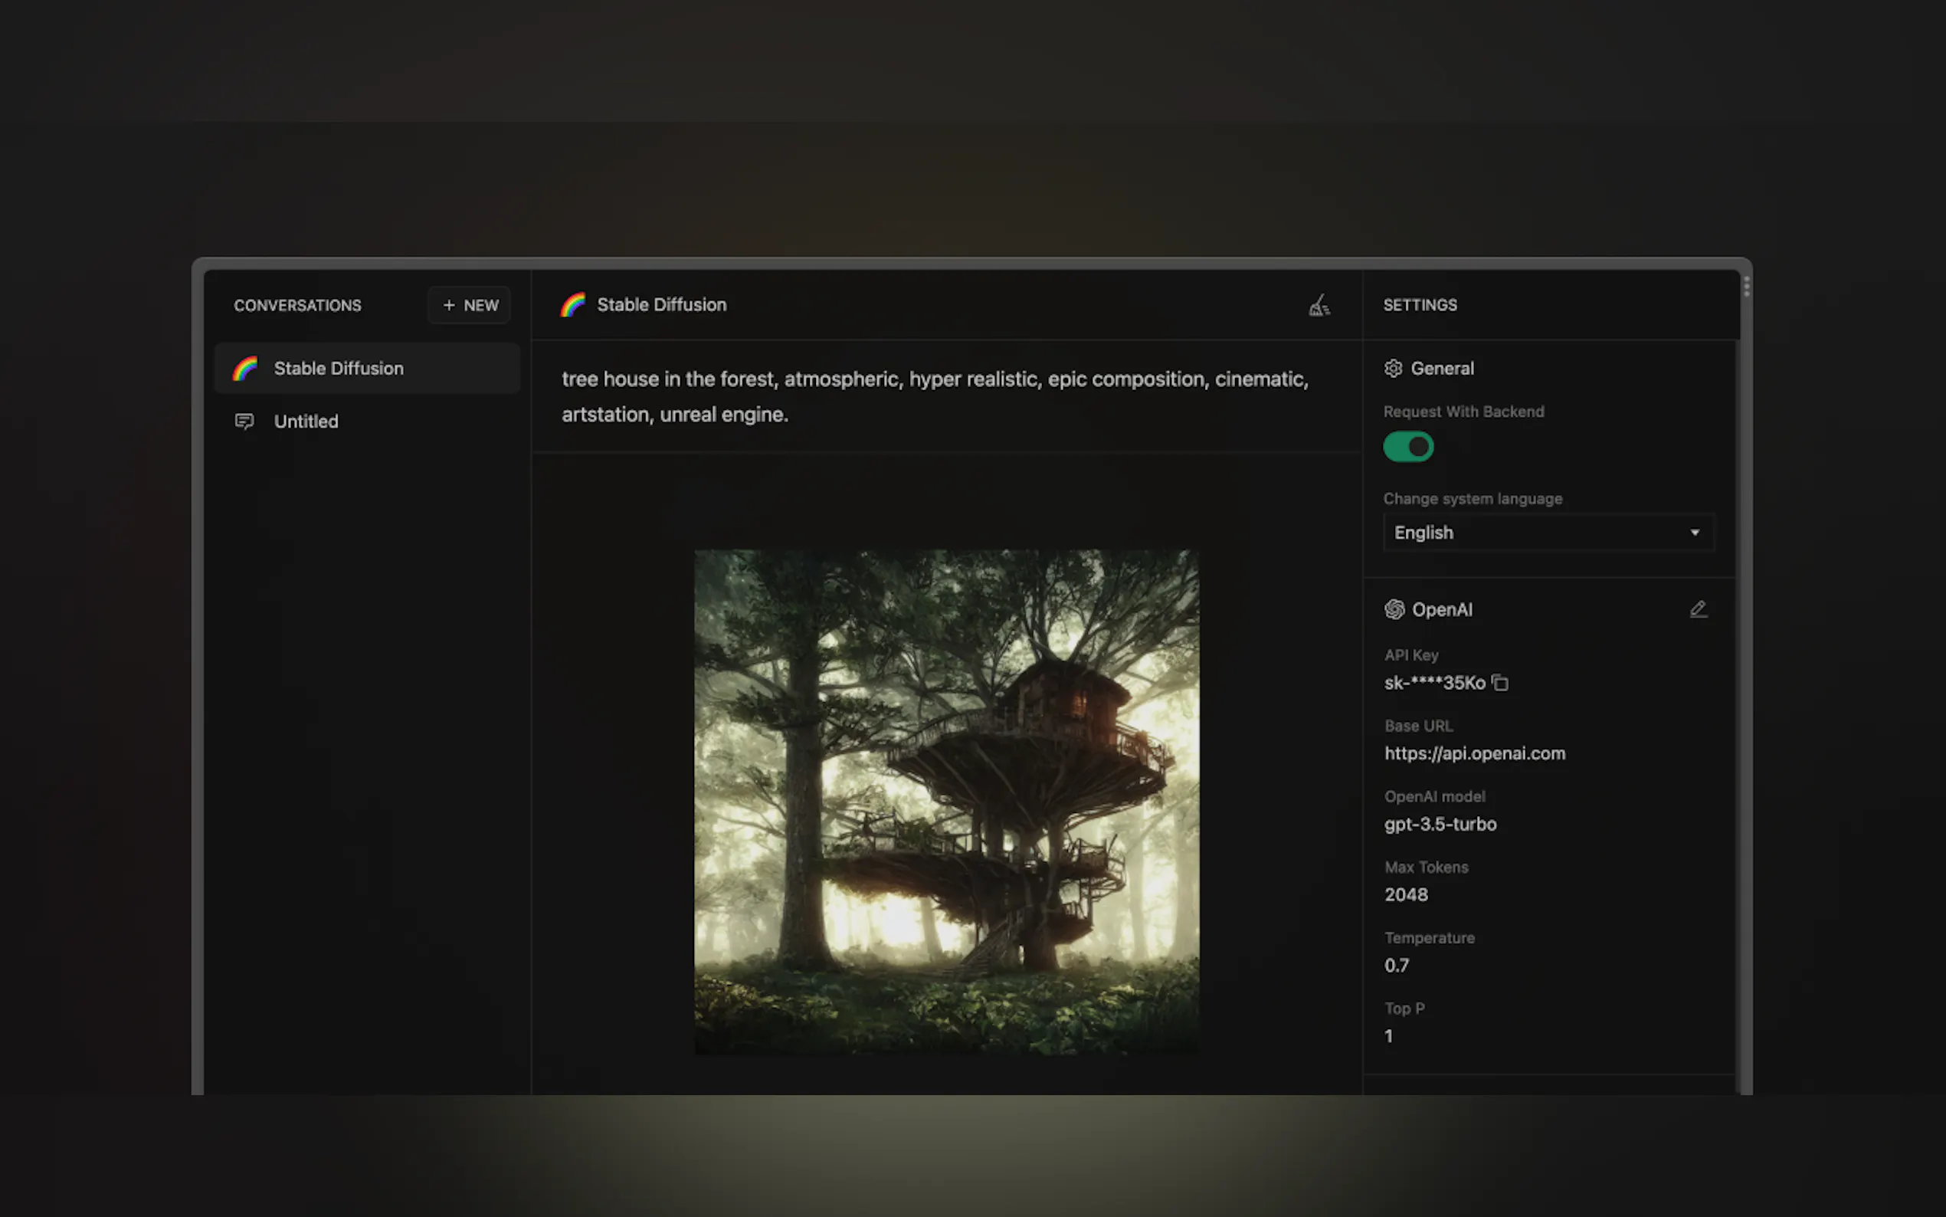Open the three-dot menu at window corner
The width and height of the screenshot is (1946, 1217).
(x=1746, y=287)
